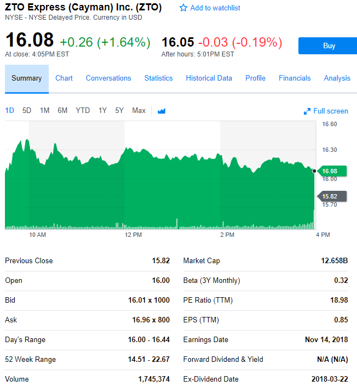Open the Conversations tab
Viewport: 357px width, 386px height.
pos(108,78)
